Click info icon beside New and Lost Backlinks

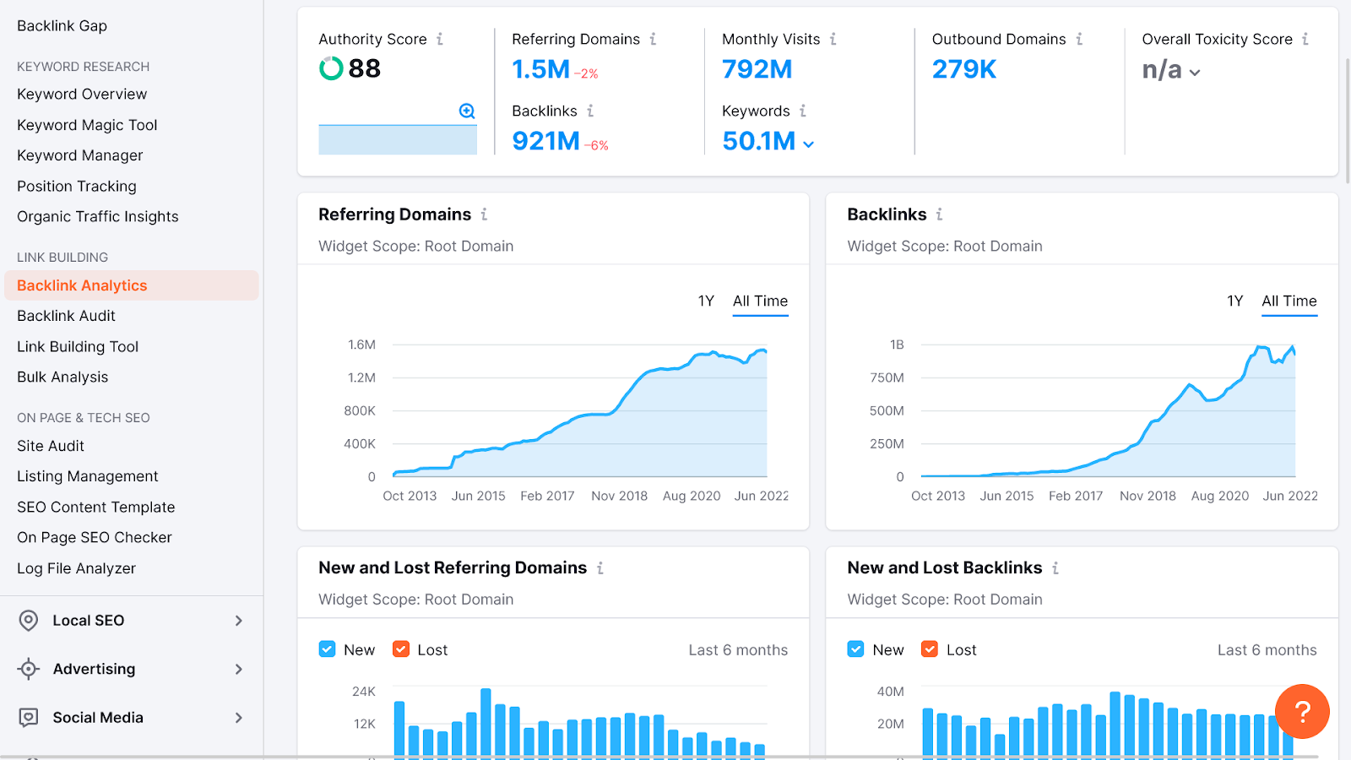[1055, 568]
